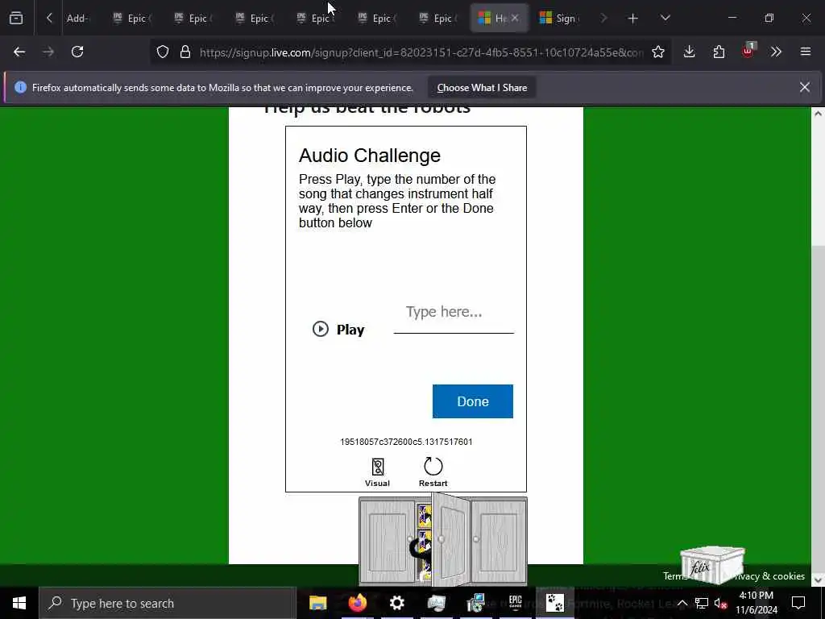
Task: Click Choose What I Share
Action: point(482,88)
